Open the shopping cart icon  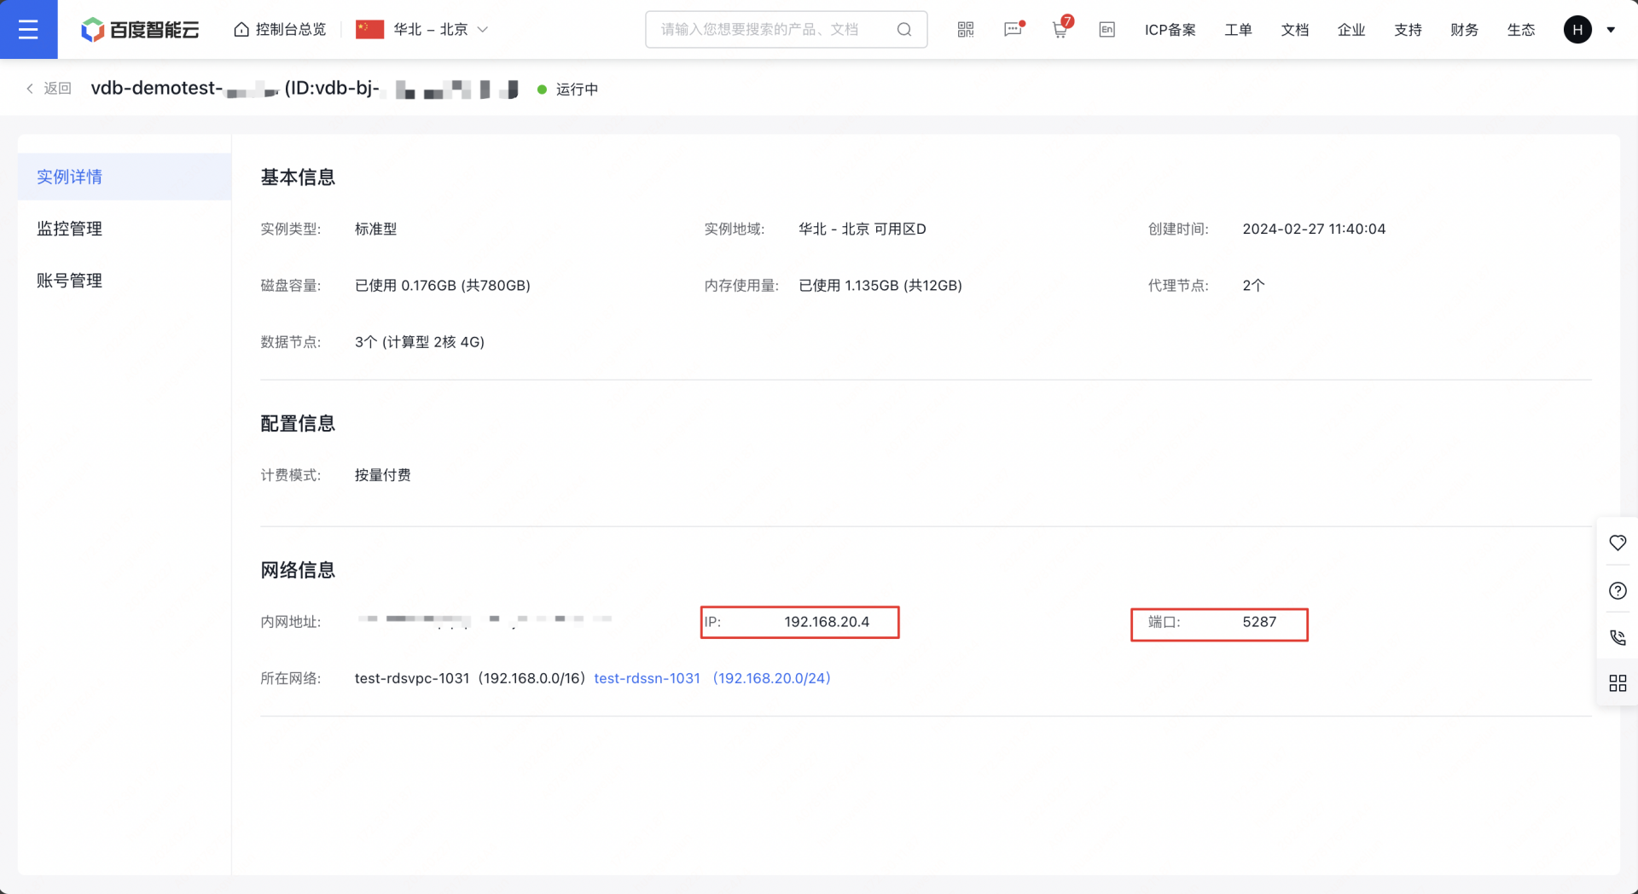coord(1060,29)
